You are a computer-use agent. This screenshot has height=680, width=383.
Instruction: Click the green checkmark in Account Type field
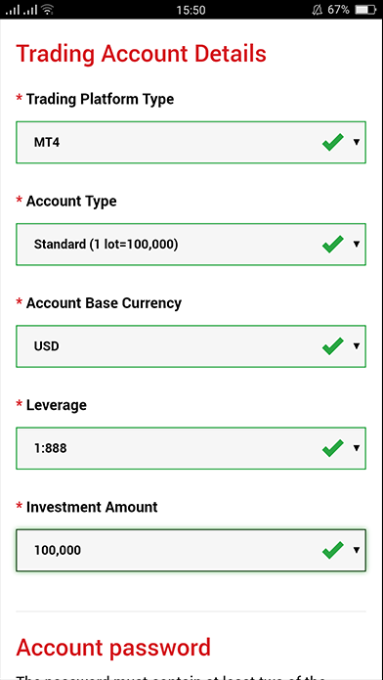click(333, 245)
